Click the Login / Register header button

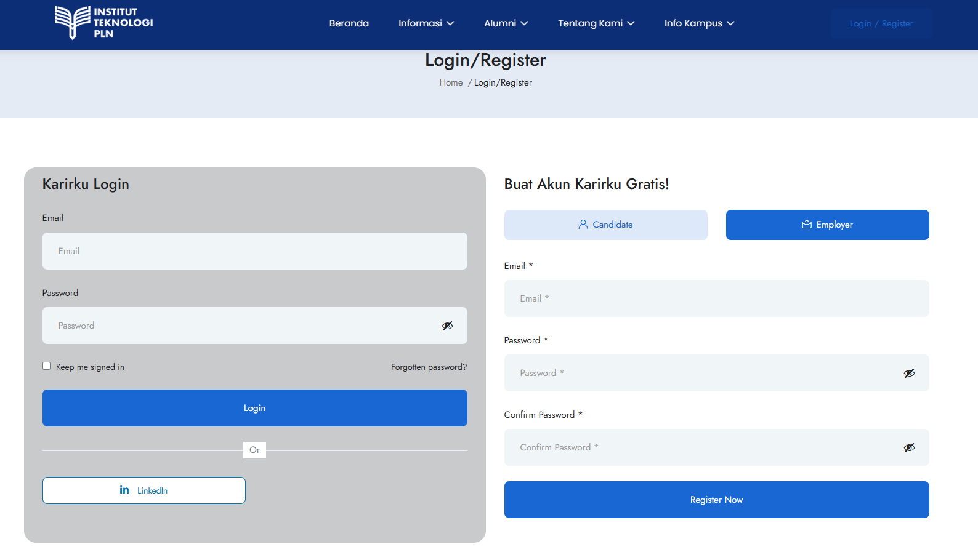881,23
